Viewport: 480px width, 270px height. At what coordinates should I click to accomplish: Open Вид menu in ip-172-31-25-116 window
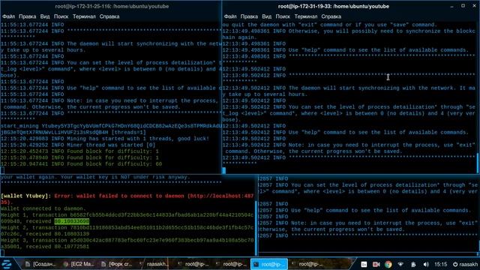(x=45, y=16)
